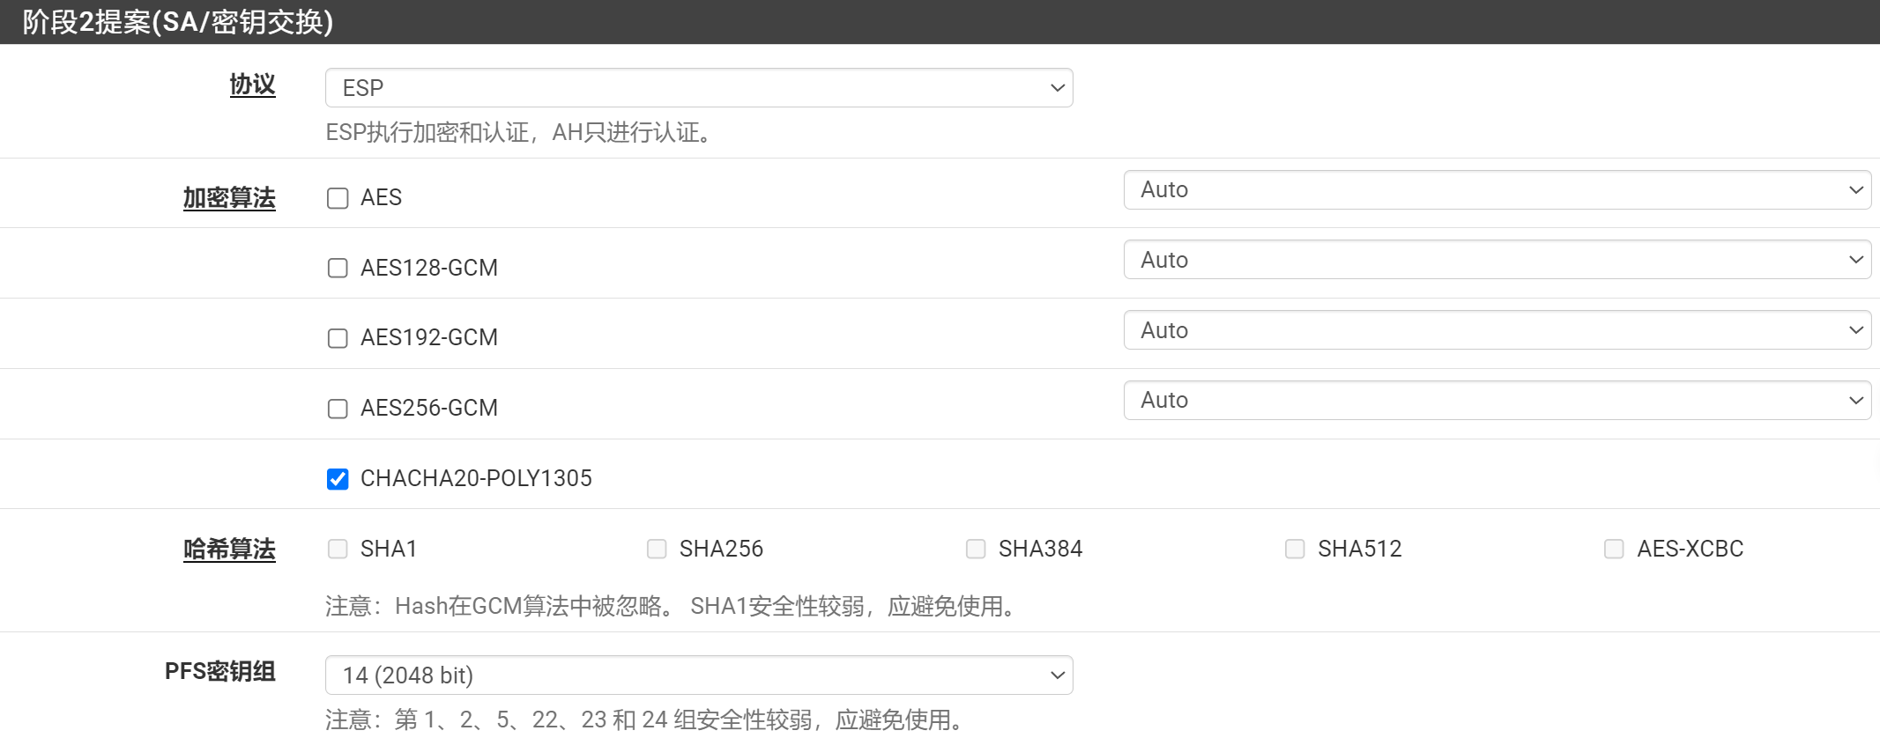The image size is (1880, 738).
Task: Click the underlined 哈希算法 label
Action: click(x=229, y=550)
